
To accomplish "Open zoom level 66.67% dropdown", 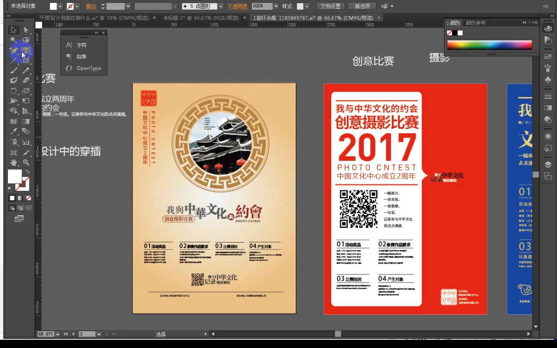I will coord(57,334).
